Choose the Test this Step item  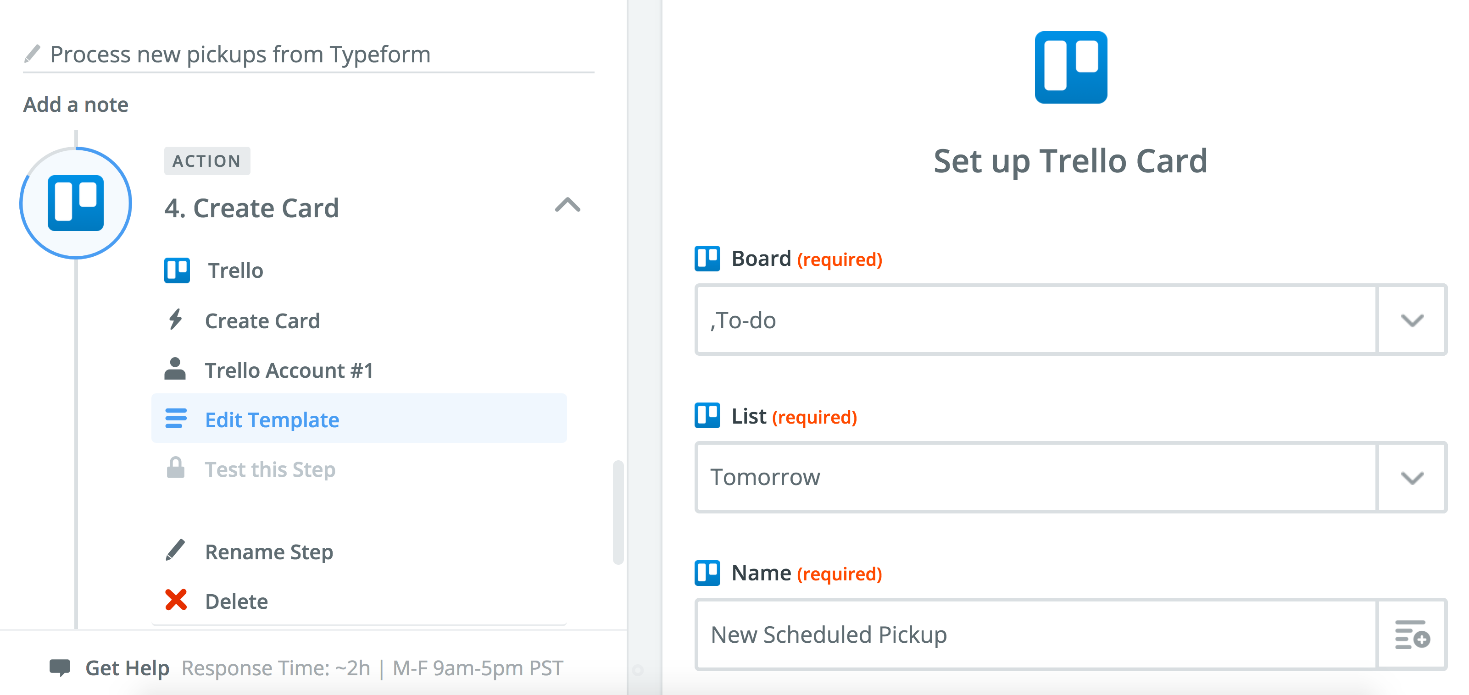[270, 469]
